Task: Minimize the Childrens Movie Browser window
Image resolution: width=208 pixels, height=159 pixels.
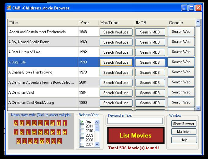Action: (x=184, y=8)
